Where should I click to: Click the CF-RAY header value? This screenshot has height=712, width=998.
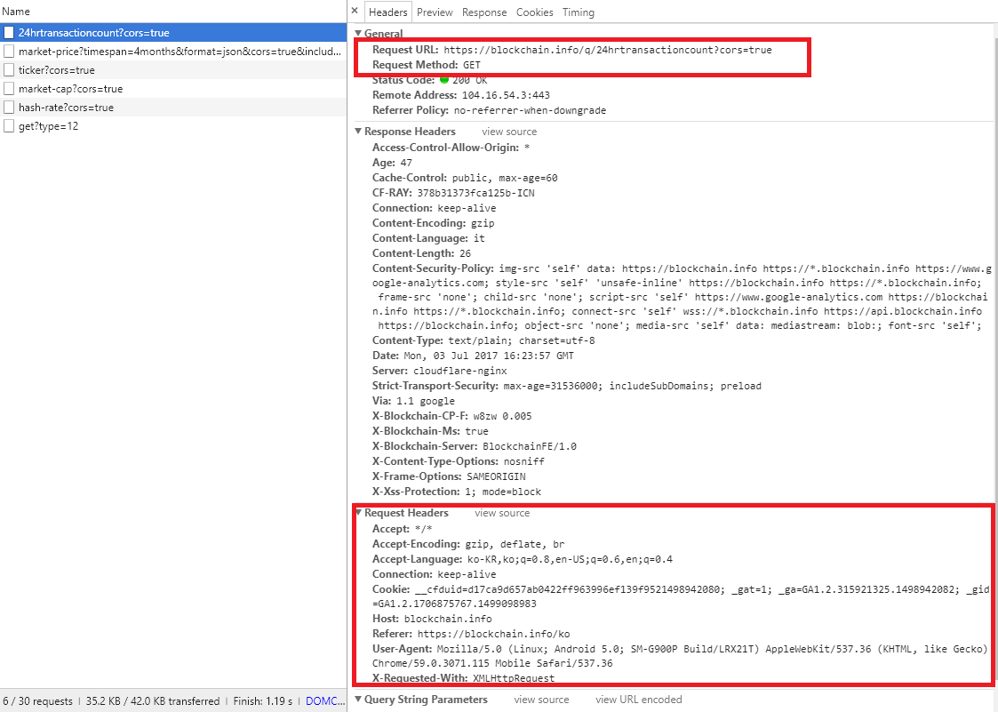tap(476, 192)
